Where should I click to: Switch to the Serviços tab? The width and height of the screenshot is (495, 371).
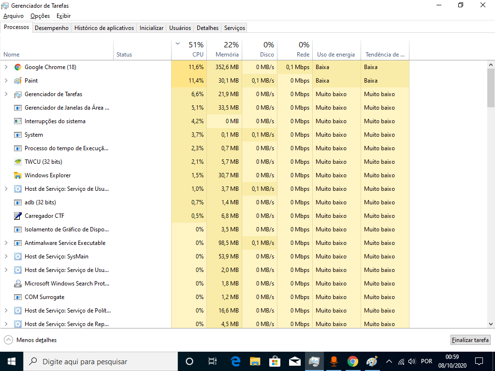coord(234,28)
